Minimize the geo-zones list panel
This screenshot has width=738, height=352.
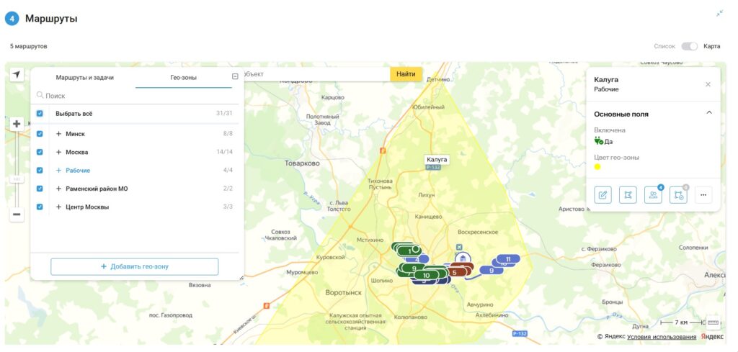(235, 77)
